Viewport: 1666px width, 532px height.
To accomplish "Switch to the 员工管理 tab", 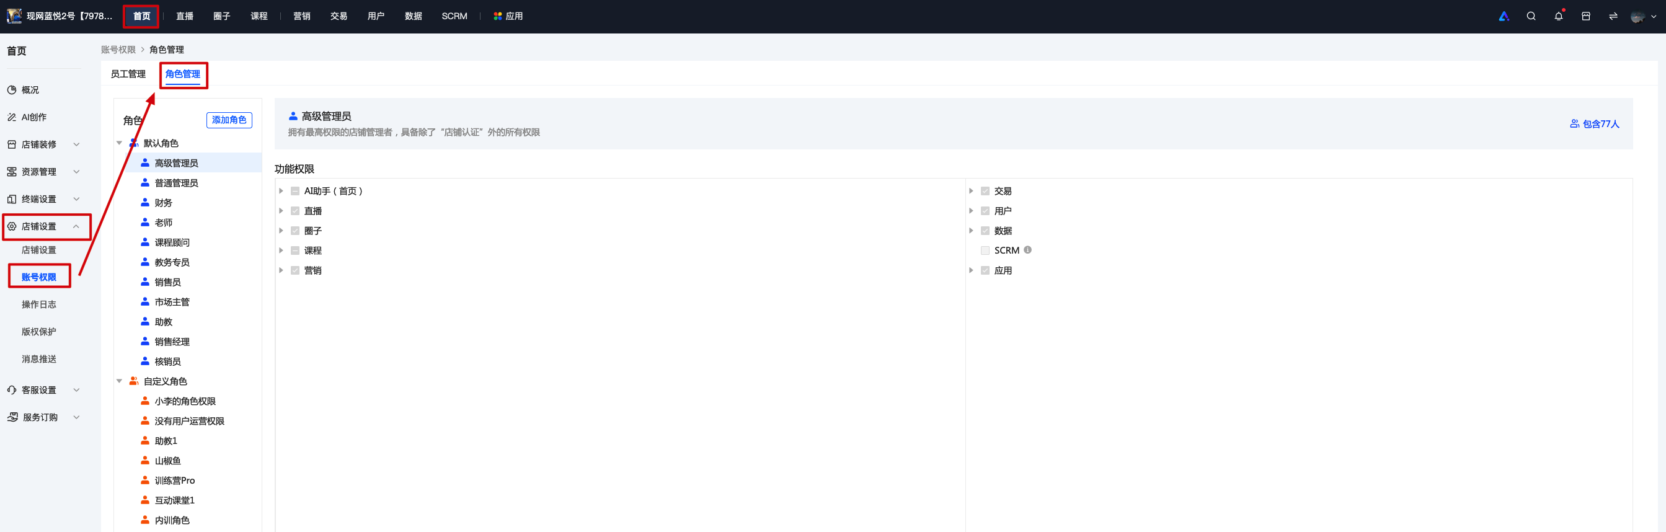I will click(x=128, y=74).
